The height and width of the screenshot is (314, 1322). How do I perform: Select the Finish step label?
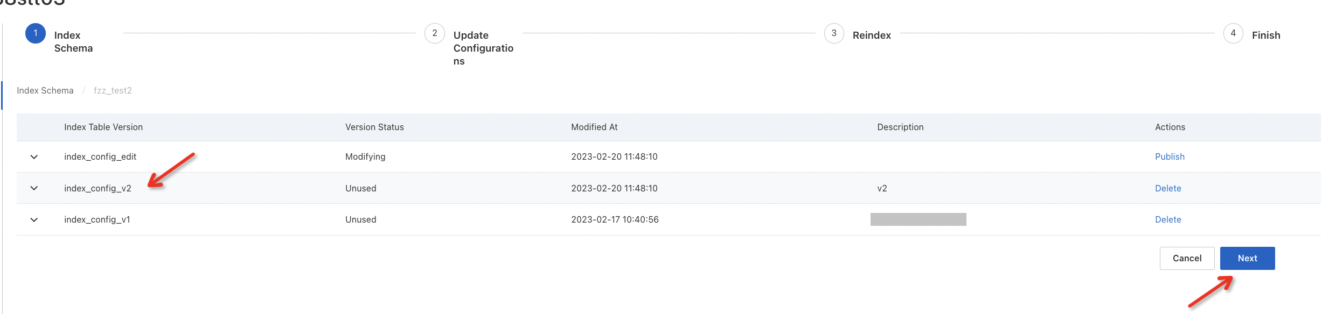point(1266,35)
